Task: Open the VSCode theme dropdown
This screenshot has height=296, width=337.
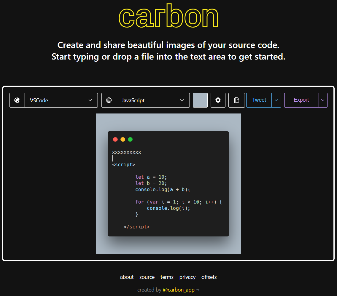Action: click(x=61, y=100)
